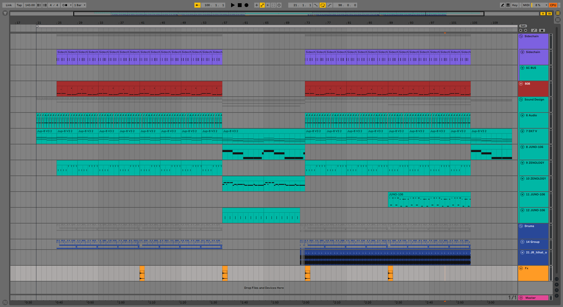Collapse the 7 DX7 V track
This screenshot has height=307, width=563.
[x=522, y=131]
